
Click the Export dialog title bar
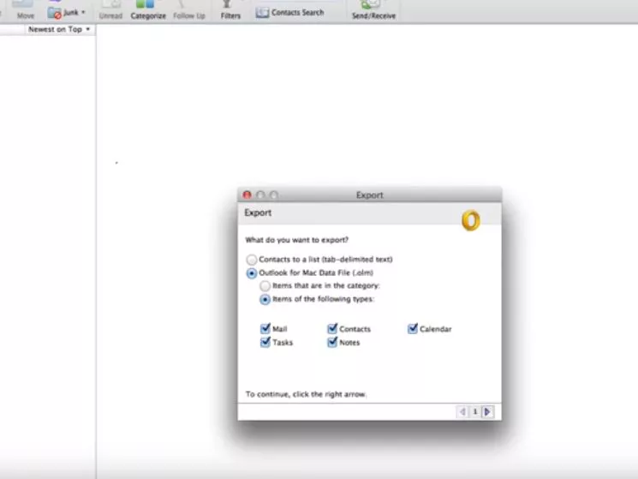pyautogui.click(x=369, y=195)
